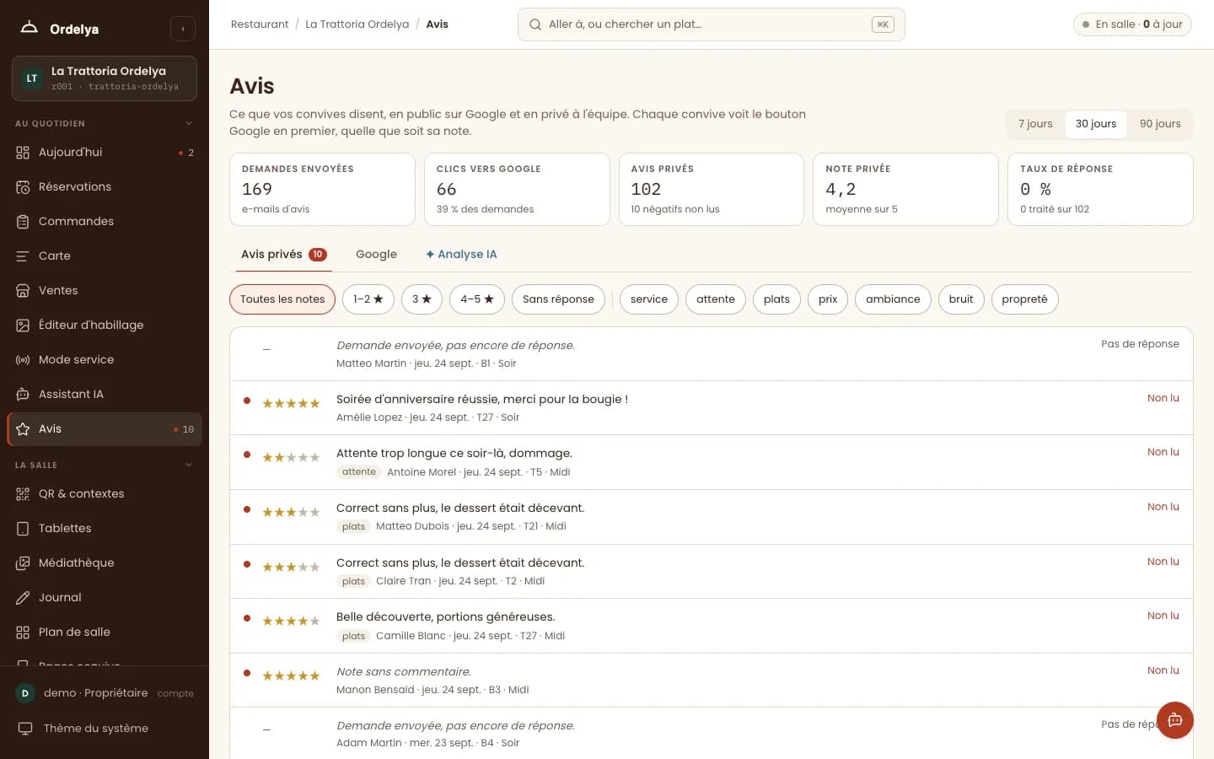Filter reviews by 1–2 stars
1214x759 pixels.
tap(368, 299)
